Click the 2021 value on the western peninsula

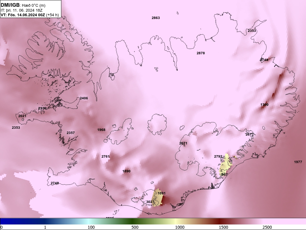22,116
